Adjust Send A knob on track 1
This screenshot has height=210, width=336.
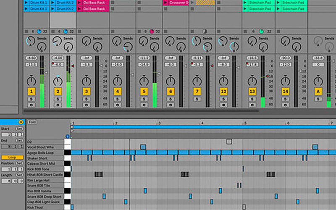pos(31,41)
